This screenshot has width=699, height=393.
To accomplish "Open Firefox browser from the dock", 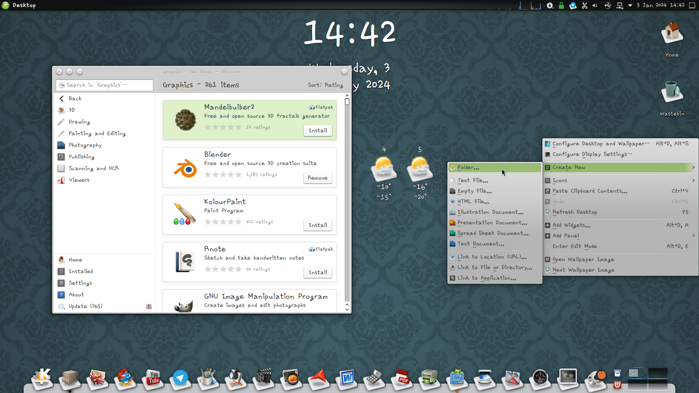I will [x=125, y=378].
